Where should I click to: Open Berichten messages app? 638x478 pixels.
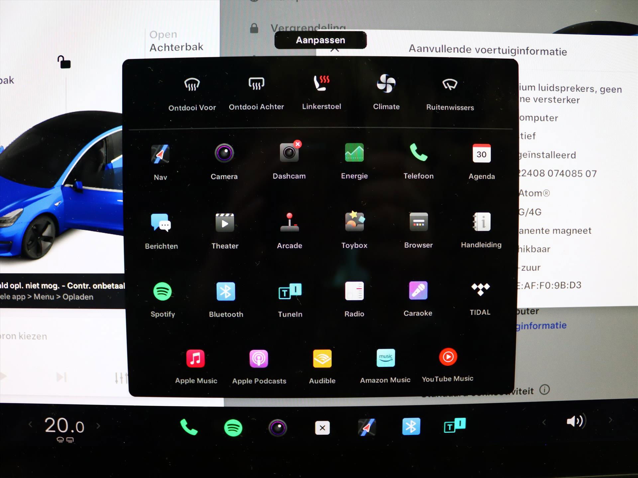pos(161,231)
